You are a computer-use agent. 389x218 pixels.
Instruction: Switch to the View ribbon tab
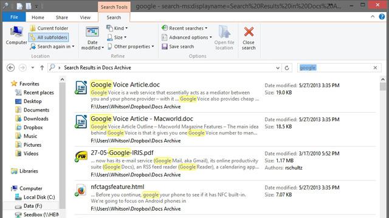[x=85, y=18]
